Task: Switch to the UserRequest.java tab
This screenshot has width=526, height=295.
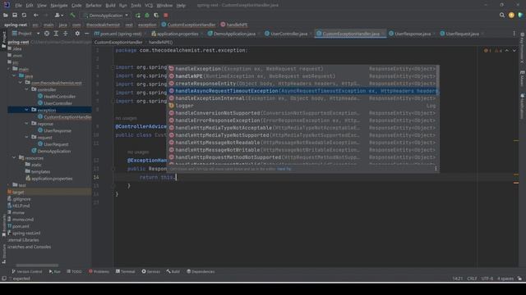Action: tap(462, 34)
